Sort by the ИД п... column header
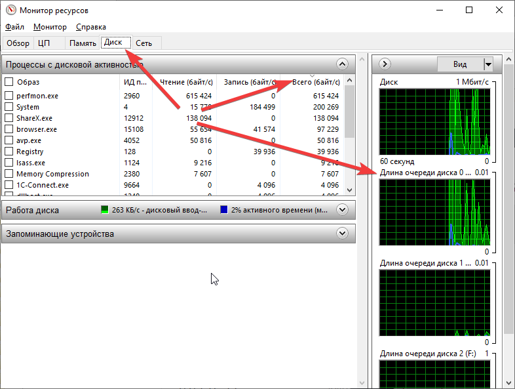This screenshot has height=389, width=515. tap(136, 82)
